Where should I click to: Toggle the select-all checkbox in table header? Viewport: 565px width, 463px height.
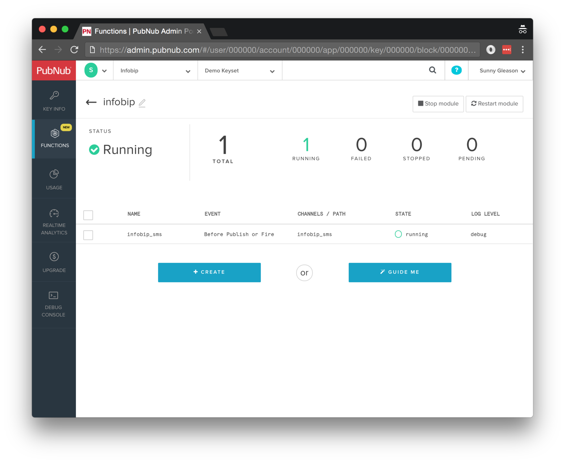pos(88,215)
